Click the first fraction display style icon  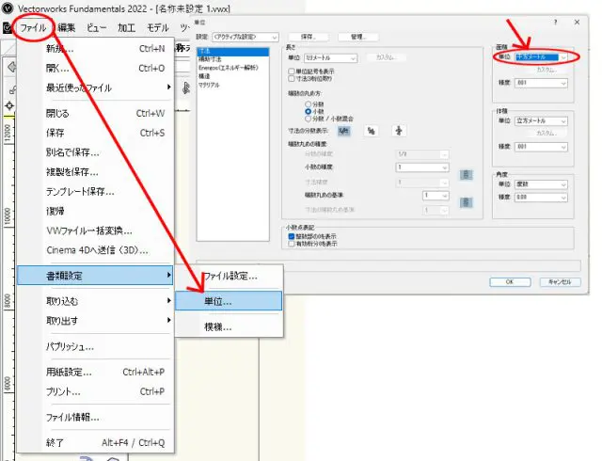click(x=344, y=131)
